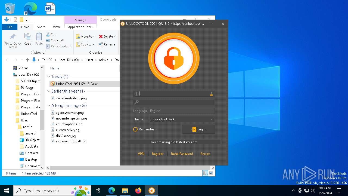Screen dimensions: 348x196
Task: Open the Start menu
Action: (x=7, y=191)
